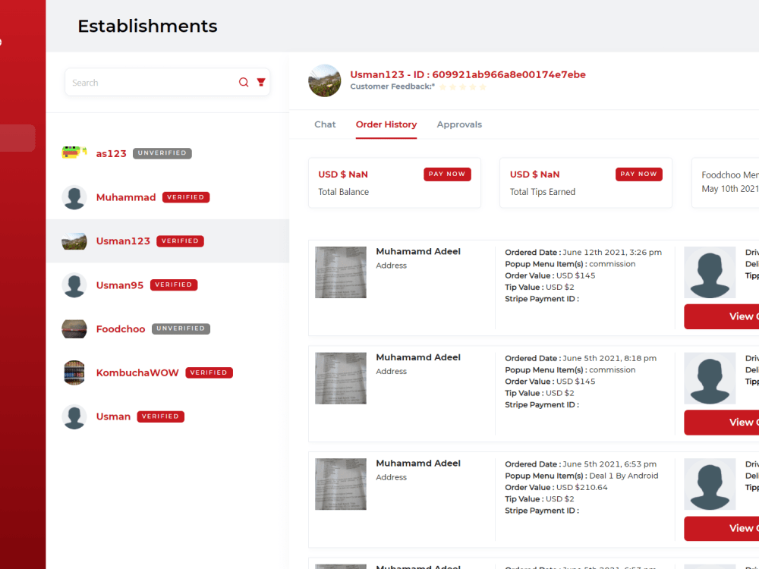This screenshot has width=759, height=569.
Task: Click the VERIFIED badge next to Muhammad
Action: click(186, 197)
